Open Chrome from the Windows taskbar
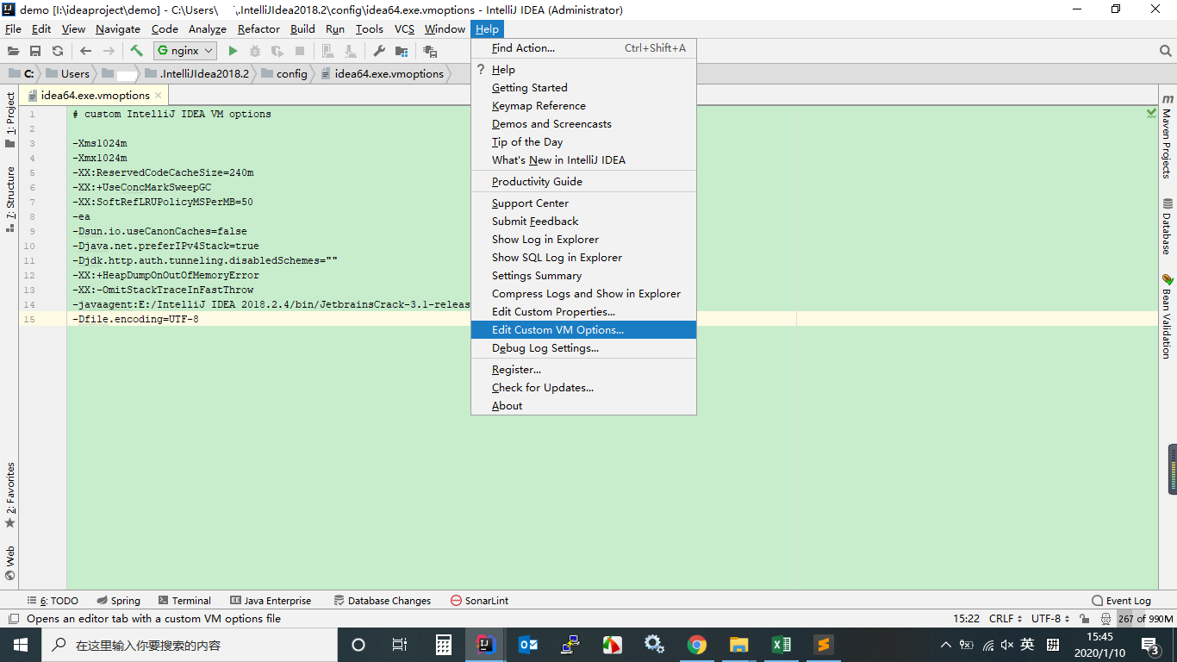The image size is (1177, 662). point(697,645)
